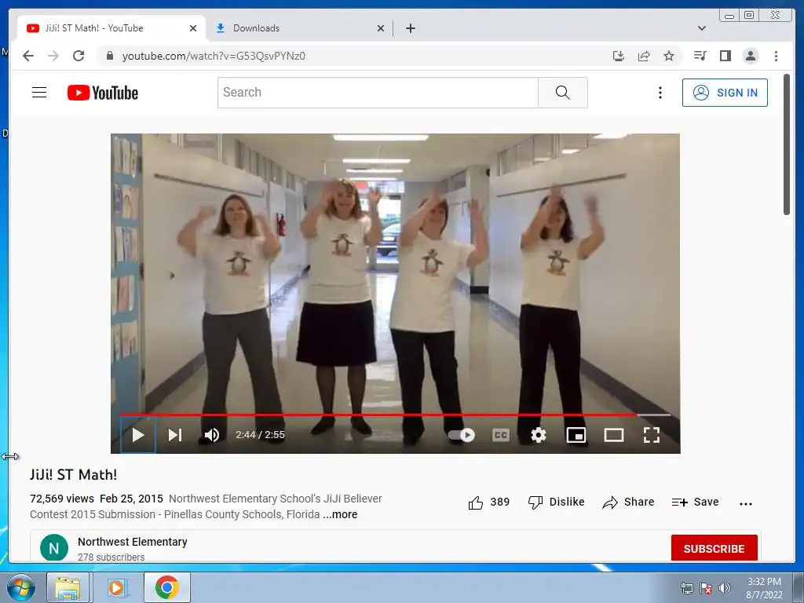Viewport: 804px width, 603px height.
Task: Open Windows Media Player from taskbar
Action: [x=116, y=587]
